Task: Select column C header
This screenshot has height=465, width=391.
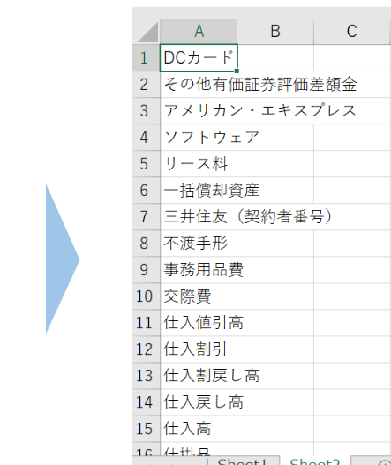Action: point(352,31)
